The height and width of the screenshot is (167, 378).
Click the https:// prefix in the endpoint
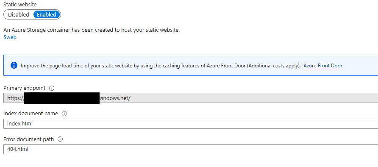pos(15,98)
